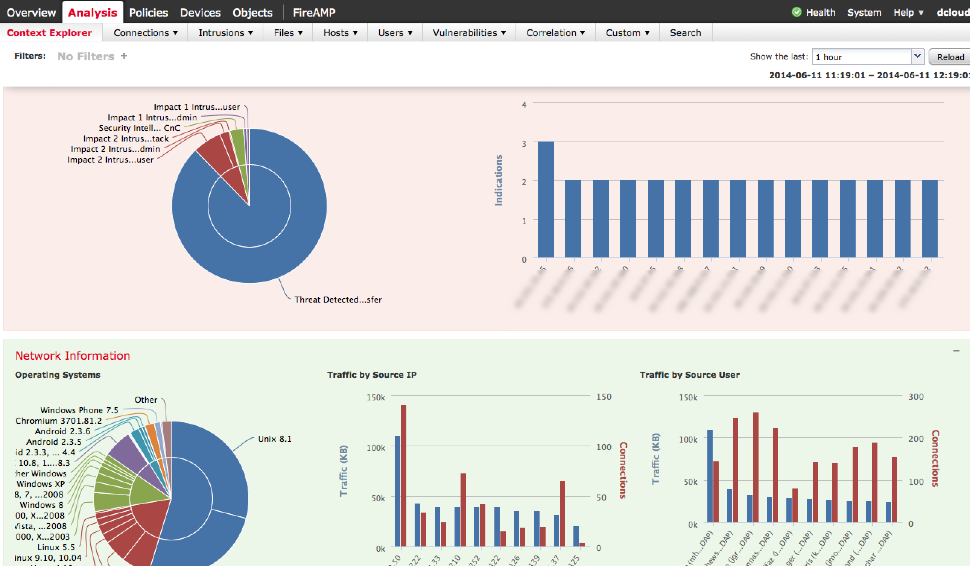Collapse Network Information section with minus icon
Screen dimensions: 970x566
pos(956,351)
